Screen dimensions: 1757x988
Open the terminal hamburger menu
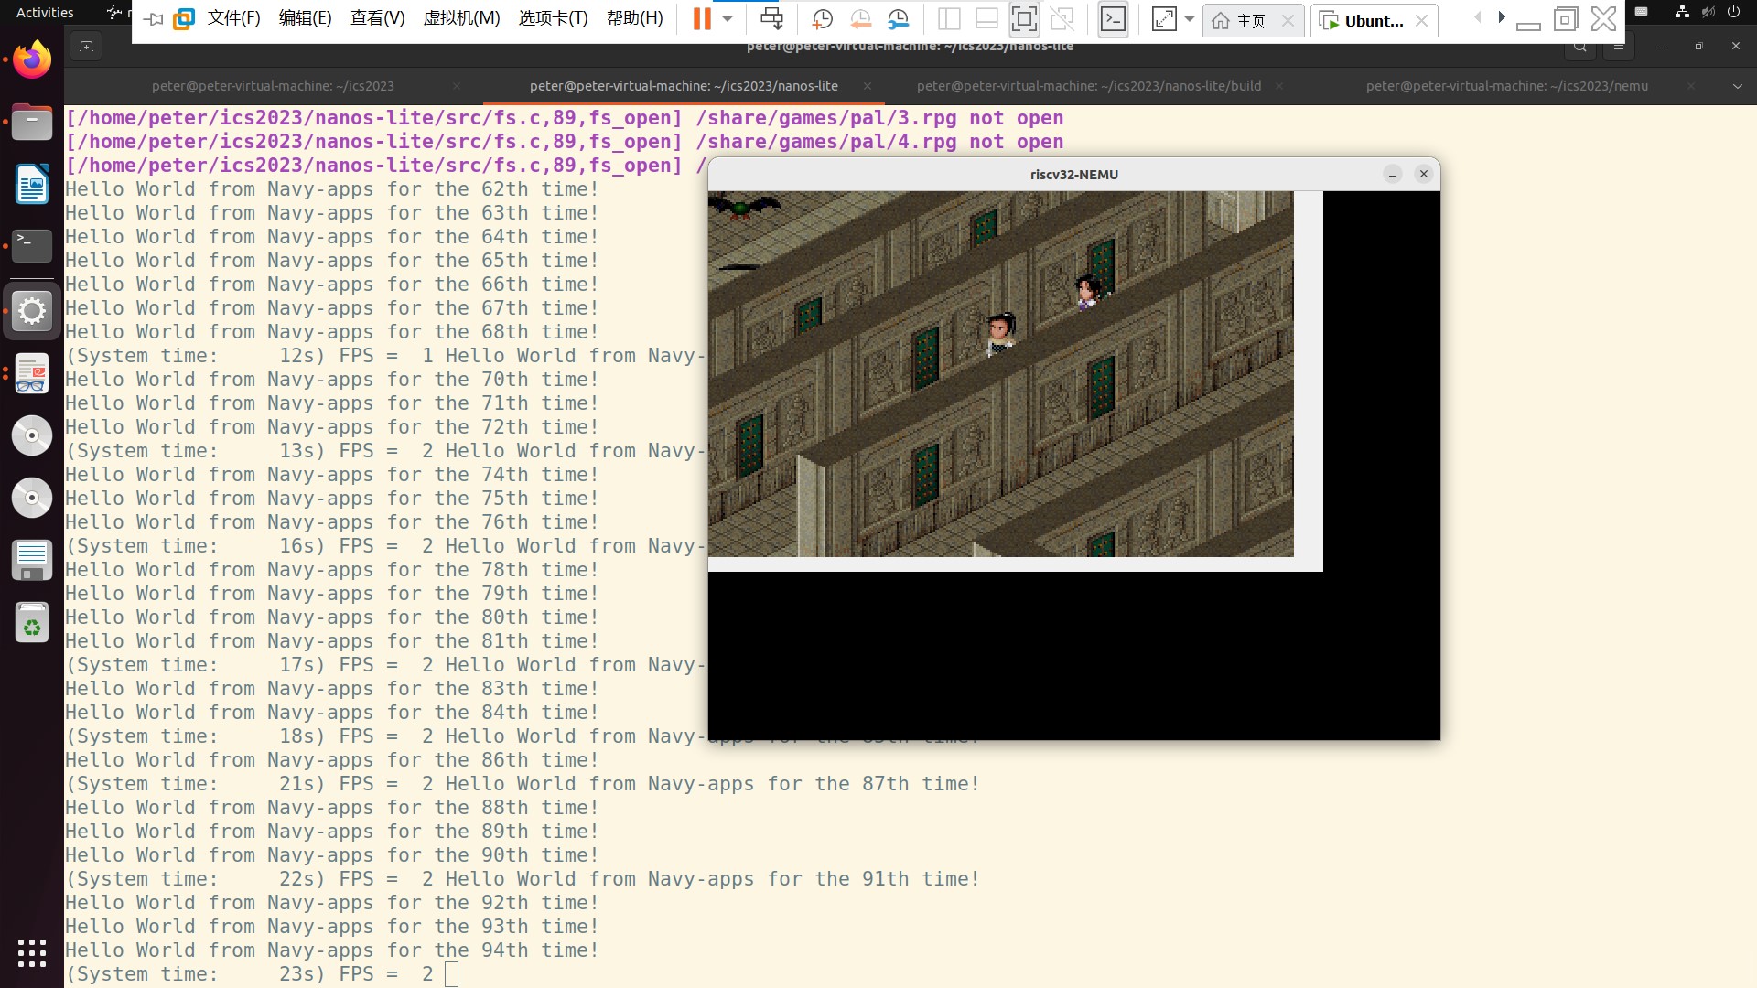[1619, 47]
